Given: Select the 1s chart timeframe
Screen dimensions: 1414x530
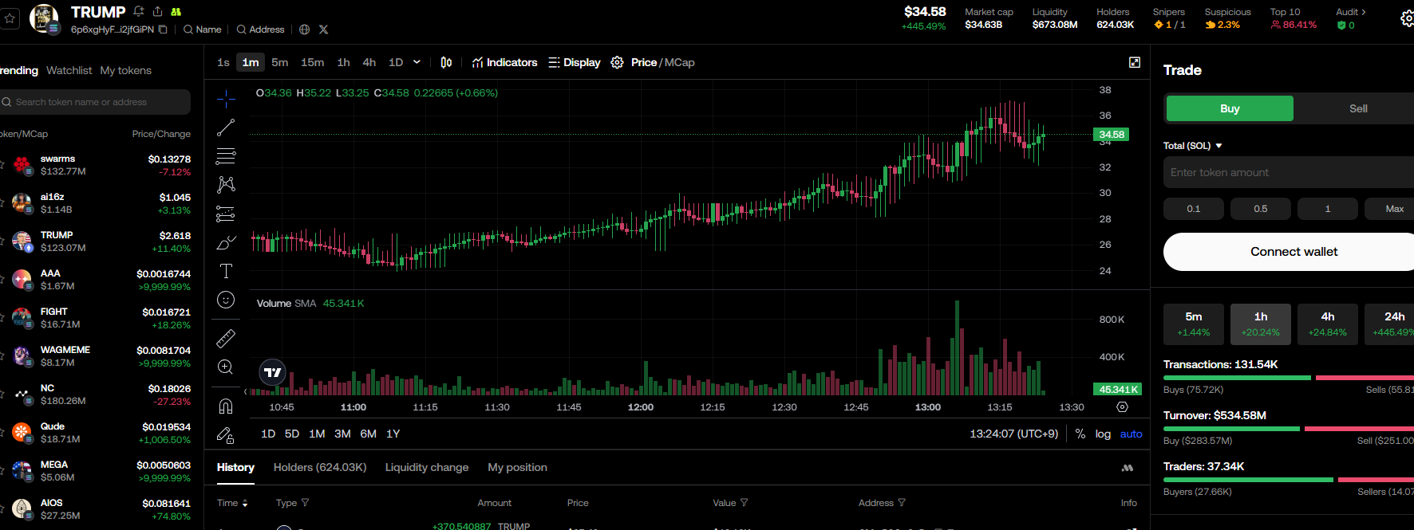Looking at the screenshot, I should click(x=223, y=62).
